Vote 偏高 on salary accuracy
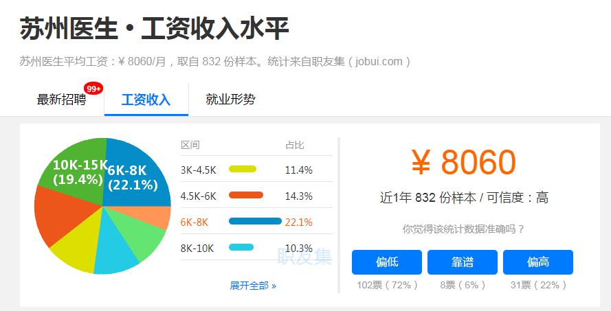Image resolution: width=611 pixels, height=311 pixels. pyautogui.click(x=537, y=262)
